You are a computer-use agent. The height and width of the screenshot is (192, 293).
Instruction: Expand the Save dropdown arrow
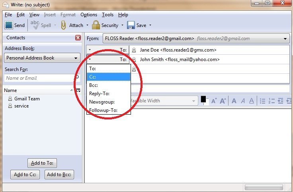[150, 25]
